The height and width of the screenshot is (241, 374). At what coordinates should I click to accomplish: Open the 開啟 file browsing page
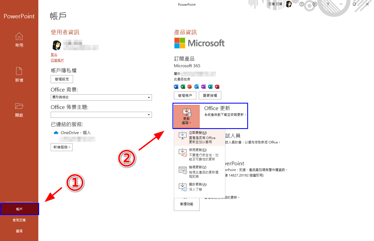tap(19, 110)
